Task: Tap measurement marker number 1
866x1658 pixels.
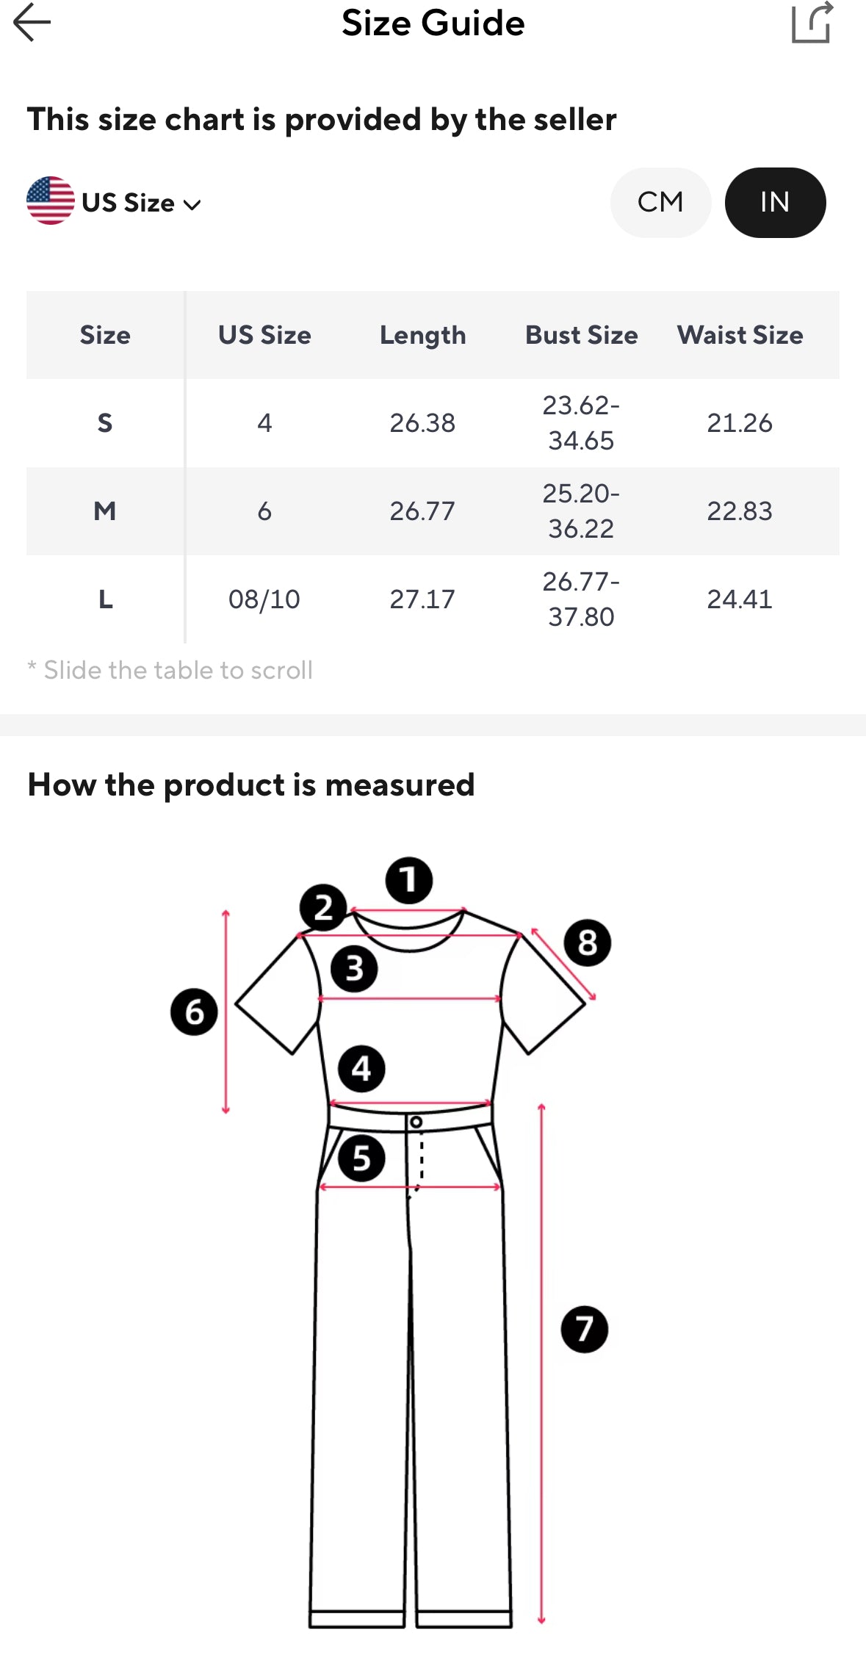Action: [409, 880]
